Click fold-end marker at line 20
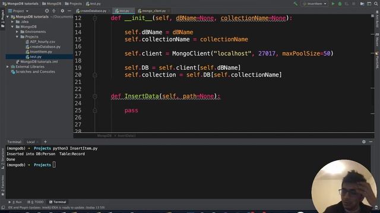This screenshot has width=380, height=213. [x=95, y=75]
